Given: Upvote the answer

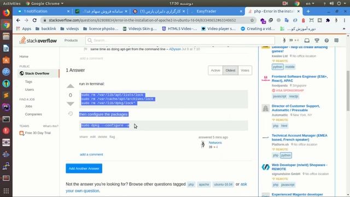Looking at the screenshot, I should [71, 86].
